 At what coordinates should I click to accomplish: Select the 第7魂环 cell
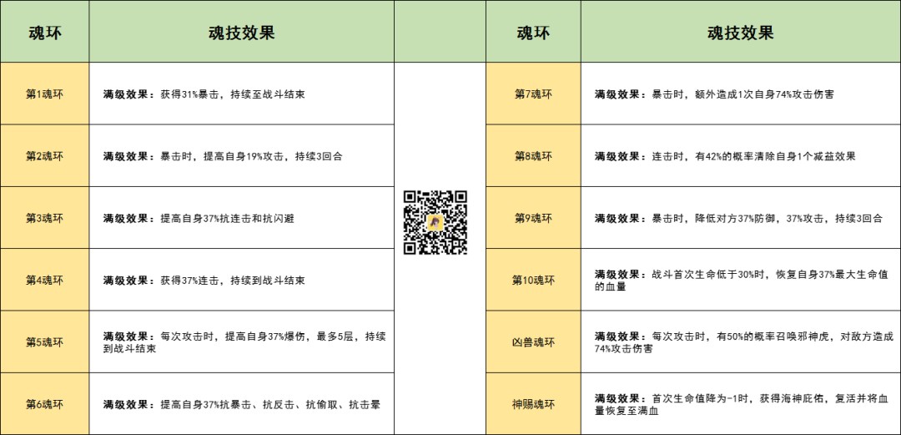(x=533, y=94)
